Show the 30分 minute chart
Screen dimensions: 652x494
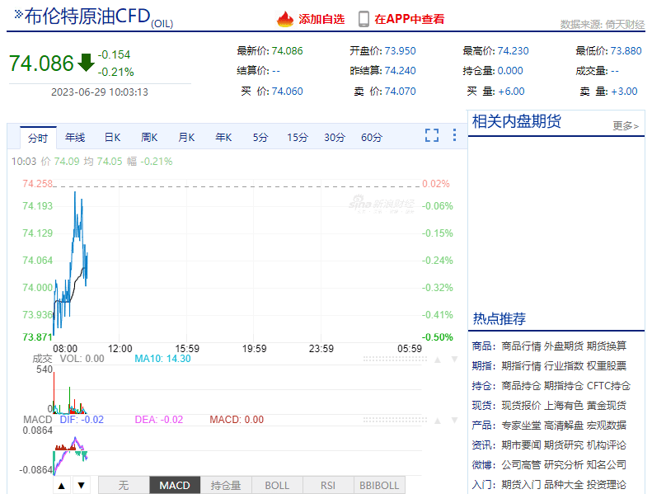(335, 138)
